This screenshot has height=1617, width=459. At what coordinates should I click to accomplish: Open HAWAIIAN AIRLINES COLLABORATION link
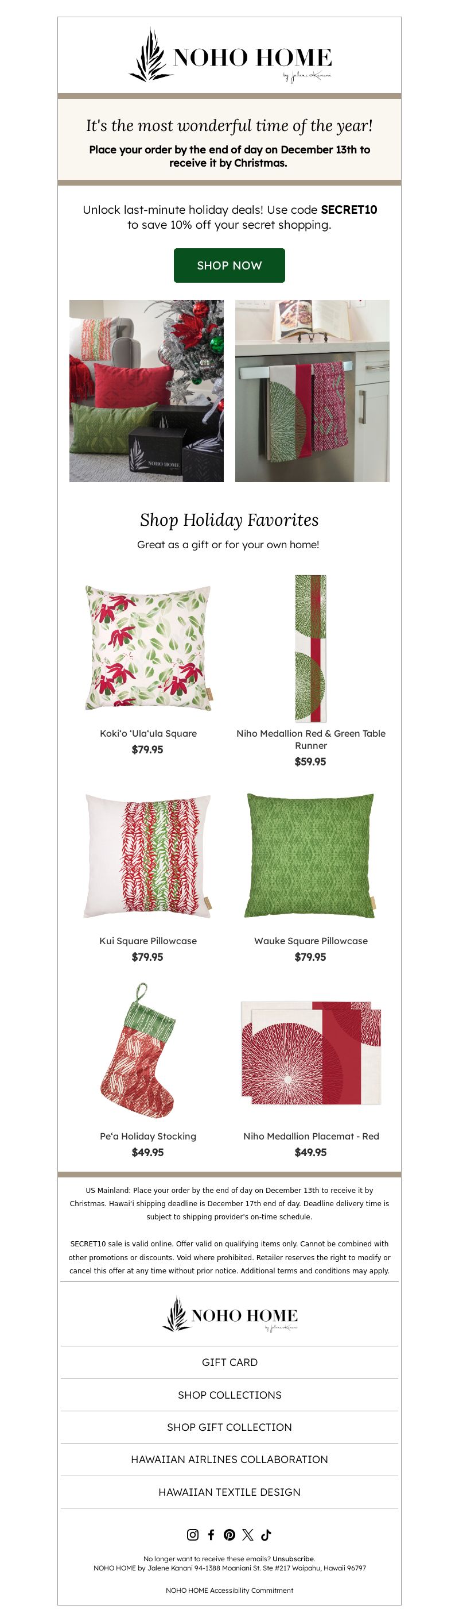(229, 1460)
